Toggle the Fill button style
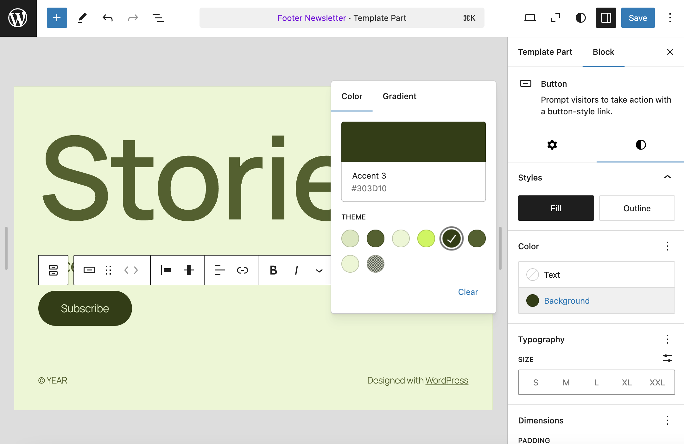Screen dimensions: 684x444 pos(556,208)
